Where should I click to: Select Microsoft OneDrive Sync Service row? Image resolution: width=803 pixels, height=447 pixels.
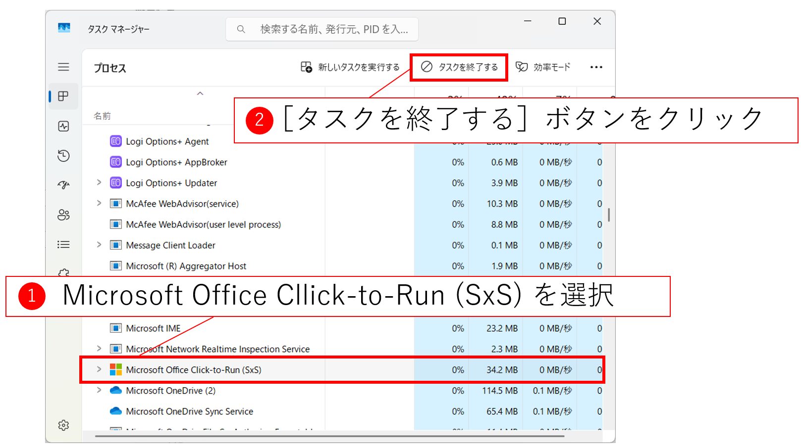tap(189, 411)
